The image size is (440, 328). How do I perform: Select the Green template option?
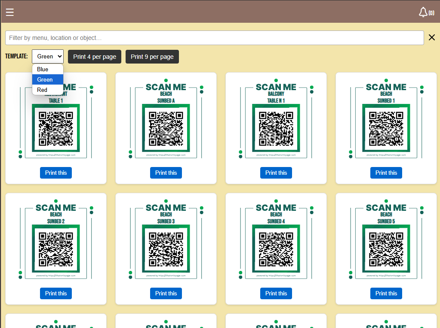coord(48,79)
